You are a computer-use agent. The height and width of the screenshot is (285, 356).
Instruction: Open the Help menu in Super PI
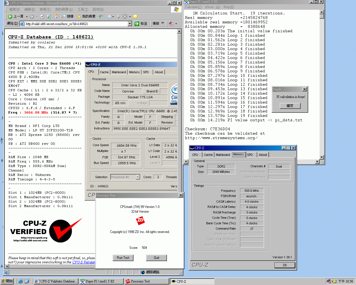point(229,7)
